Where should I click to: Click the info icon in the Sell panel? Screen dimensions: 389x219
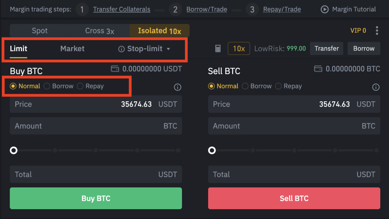click(375, 87)
